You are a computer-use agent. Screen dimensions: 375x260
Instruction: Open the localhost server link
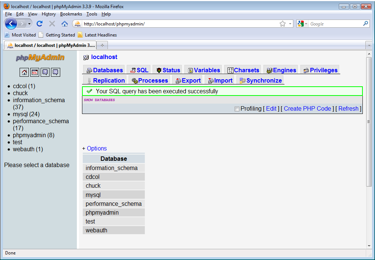coord(104,57)
